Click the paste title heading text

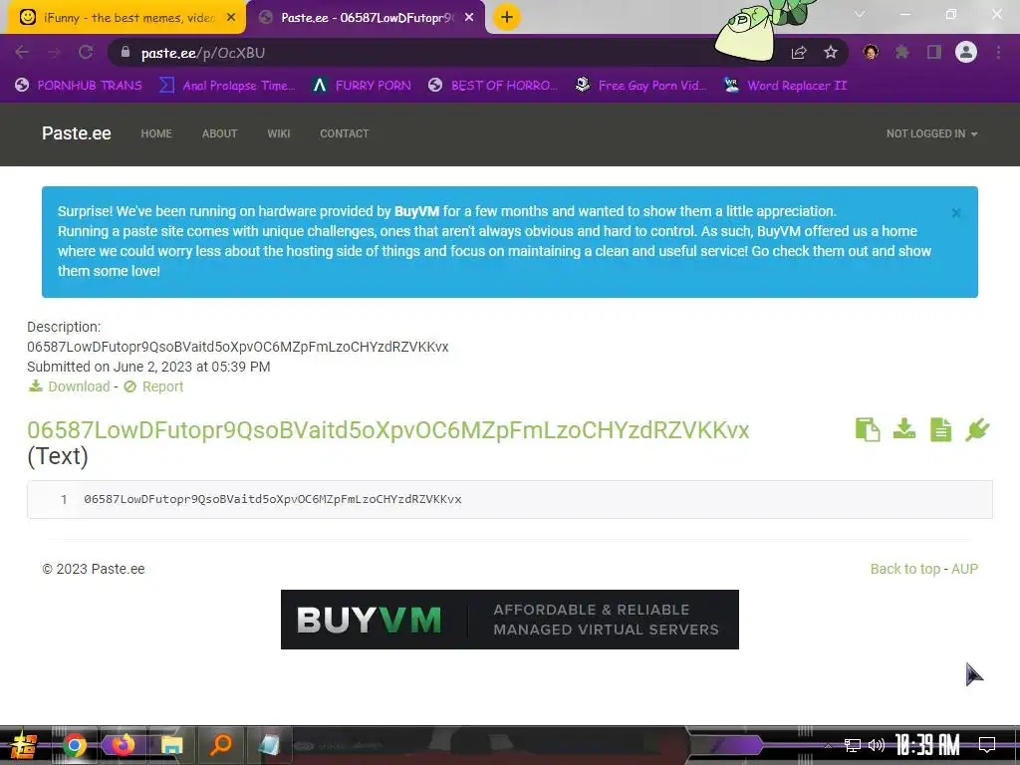click(x=387, y=430)
